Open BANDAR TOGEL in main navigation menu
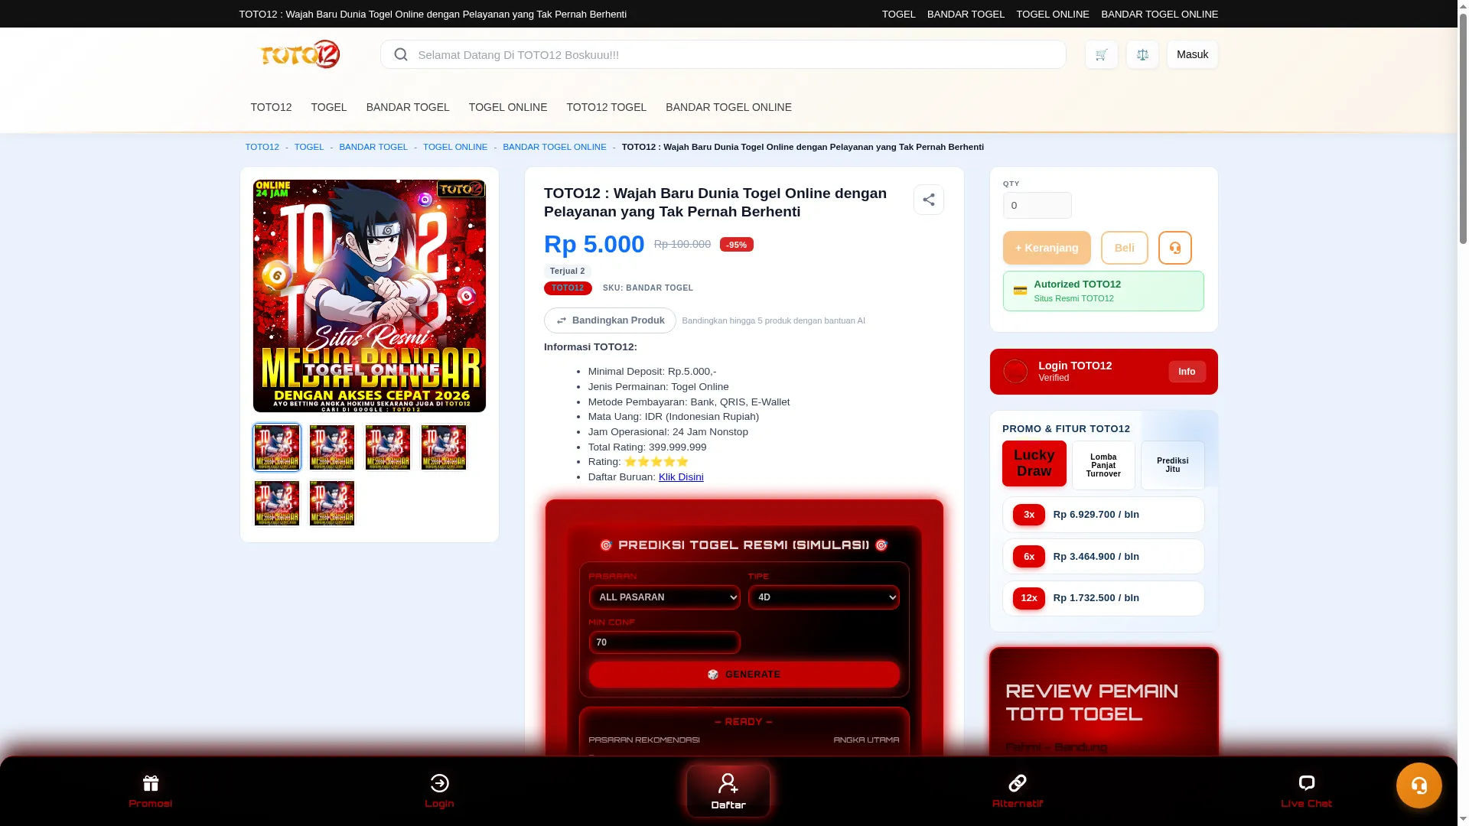The image size is (1469, 826). [x=408, y=107]
